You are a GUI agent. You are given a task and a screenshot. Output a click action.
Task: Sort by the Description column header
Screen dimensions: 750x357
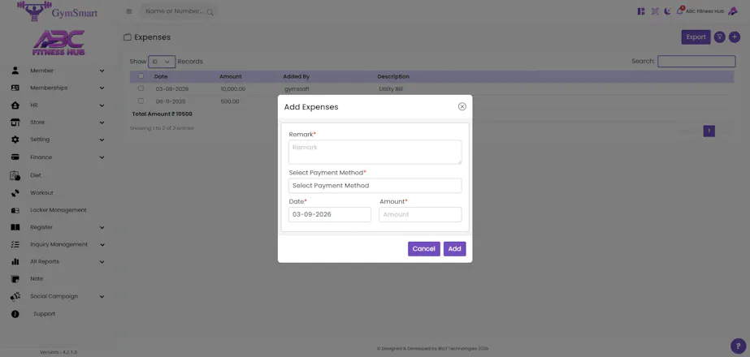pyautogui.click(x=393, y=76)
